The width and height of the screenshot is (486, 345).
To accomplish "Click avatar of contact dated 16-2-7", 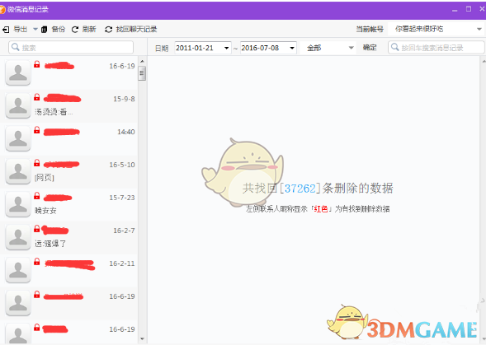I will pos(18,238).
